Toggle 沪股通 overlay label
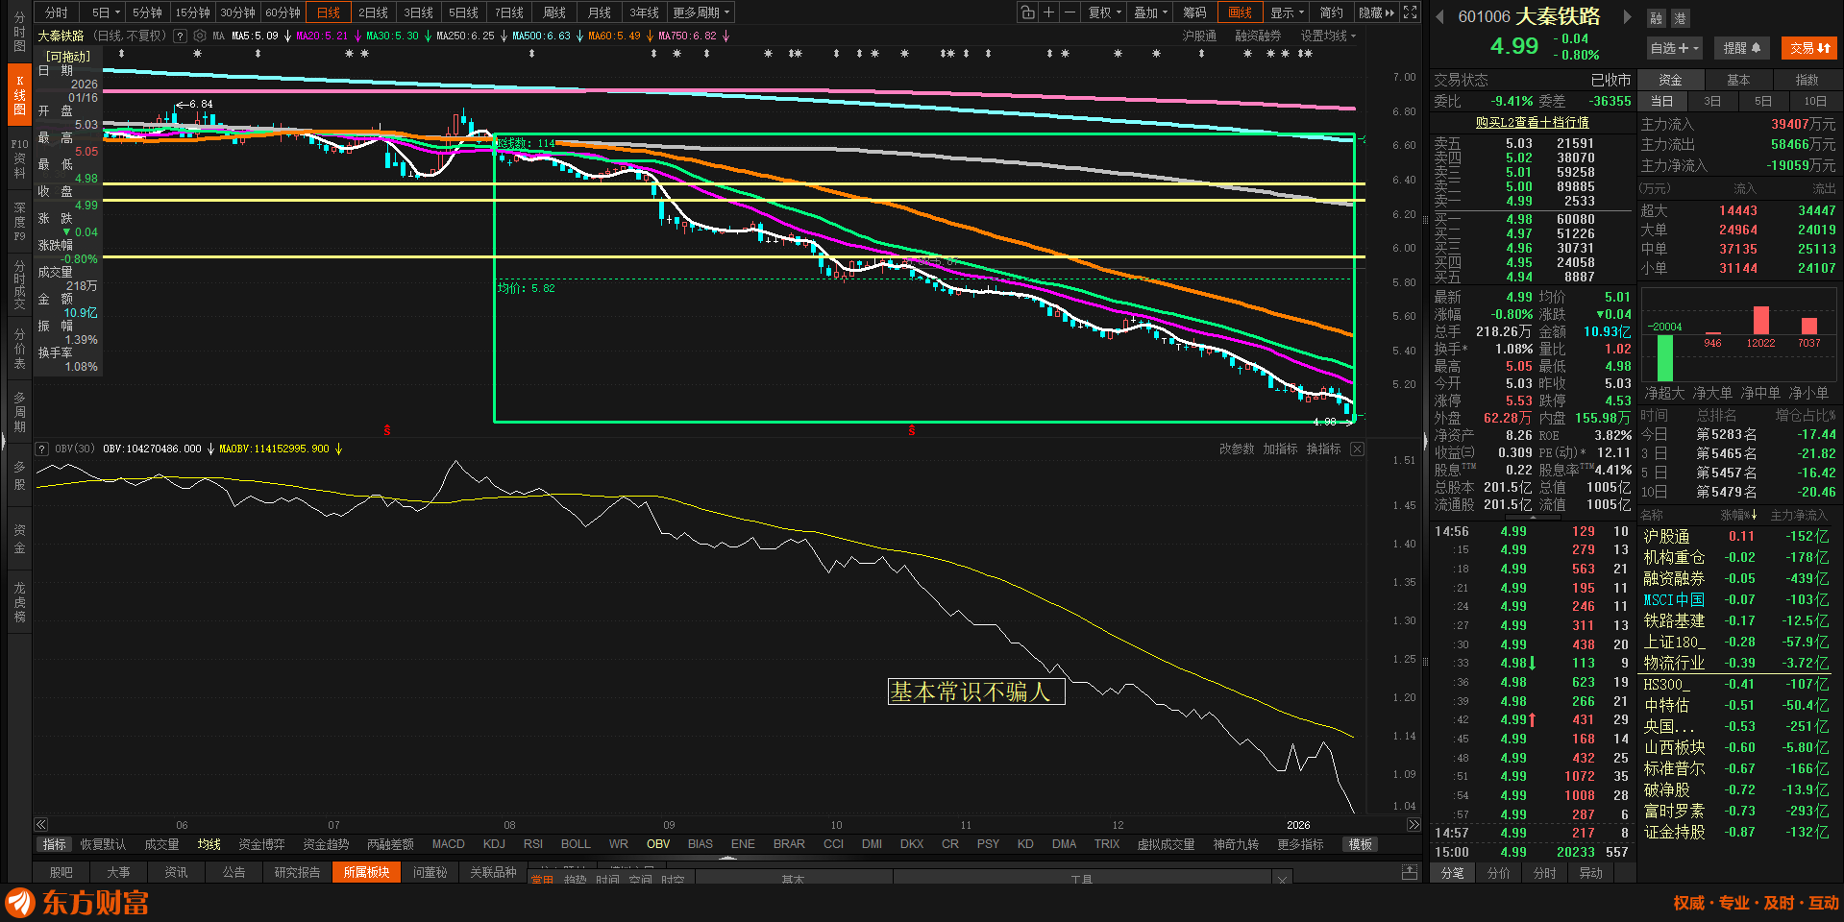 [x=1199, y=36]
